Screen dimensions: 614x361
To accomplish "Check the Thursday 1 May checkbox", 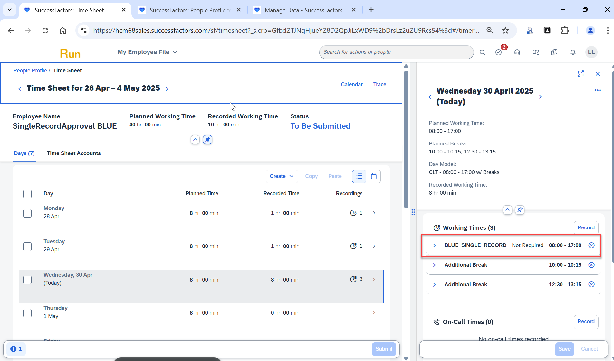I will pos(27,313).
